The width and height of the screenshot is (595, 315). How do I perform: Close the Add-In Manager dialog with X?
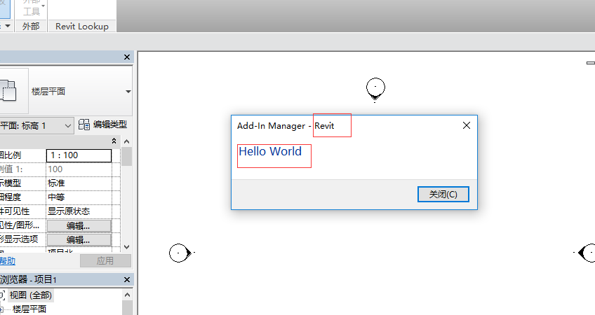tap(467, 125)
